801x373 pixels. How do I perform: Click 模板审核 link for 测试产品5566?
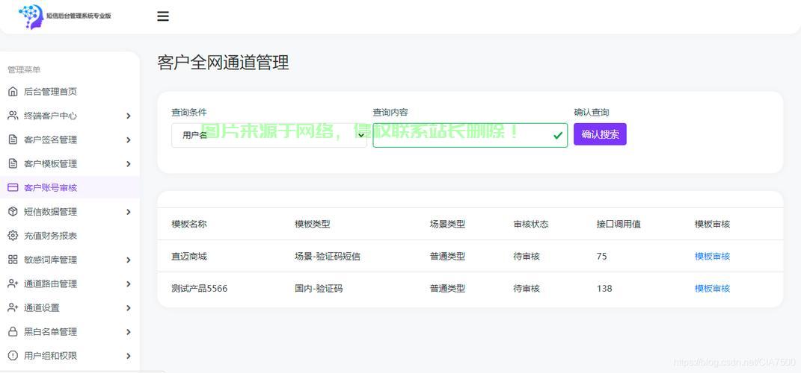(712, 288)
